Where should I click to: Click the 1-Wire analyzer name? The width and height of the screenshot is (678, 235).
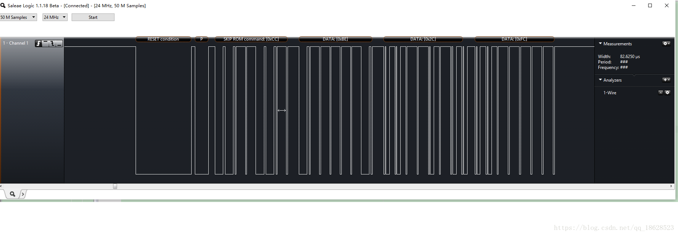coord(610,93)
